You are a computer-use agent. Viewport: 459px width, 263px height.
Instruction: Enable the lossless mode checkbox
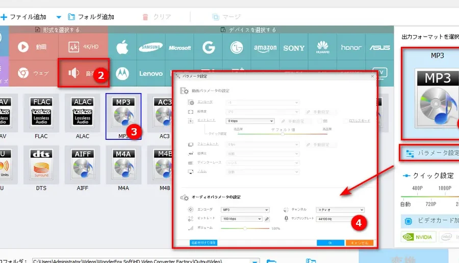345,121
